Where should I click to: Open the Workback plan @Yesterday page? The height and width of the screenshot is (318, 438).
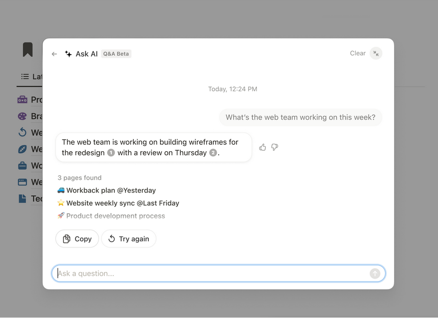coord(106,190)
